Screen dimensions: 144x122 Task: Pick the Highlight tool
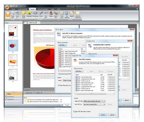(29, 14)
